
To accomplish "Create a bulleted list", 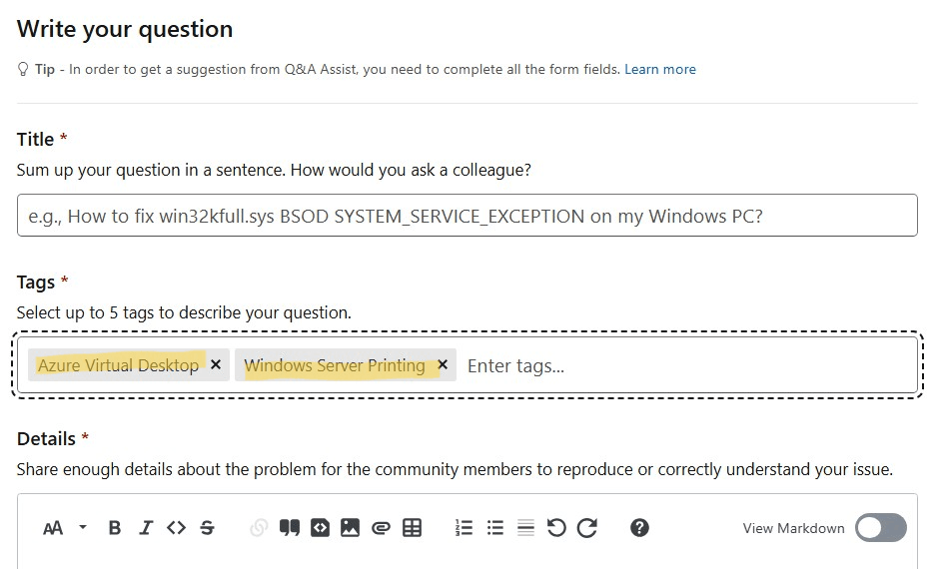I will click(495, 528).
